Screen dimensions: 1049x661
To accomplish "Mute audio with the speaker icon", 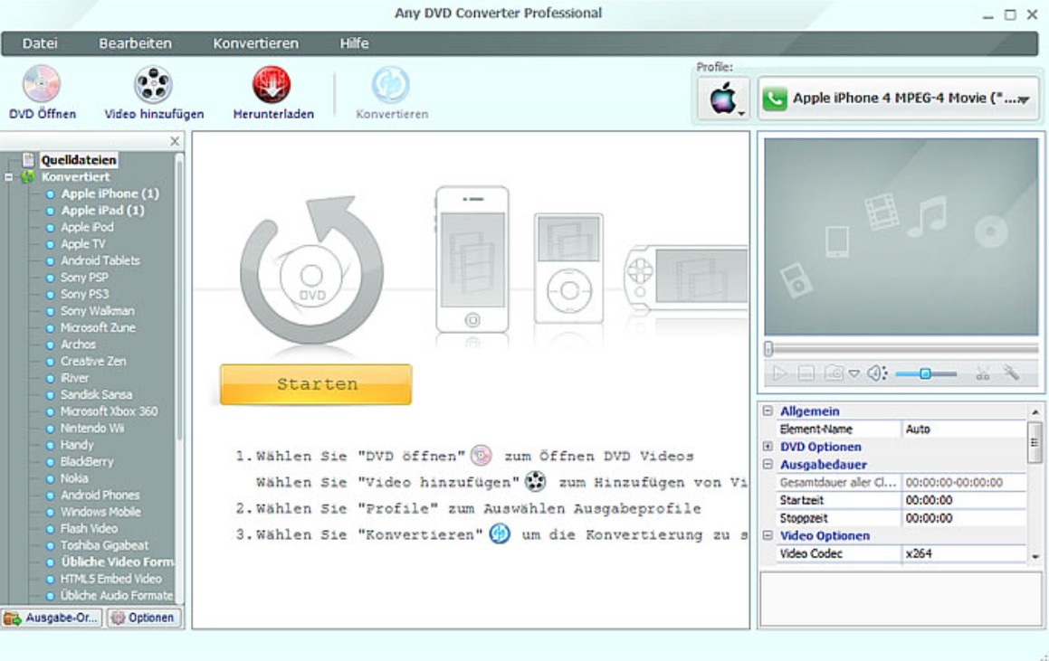I will 877,373.
